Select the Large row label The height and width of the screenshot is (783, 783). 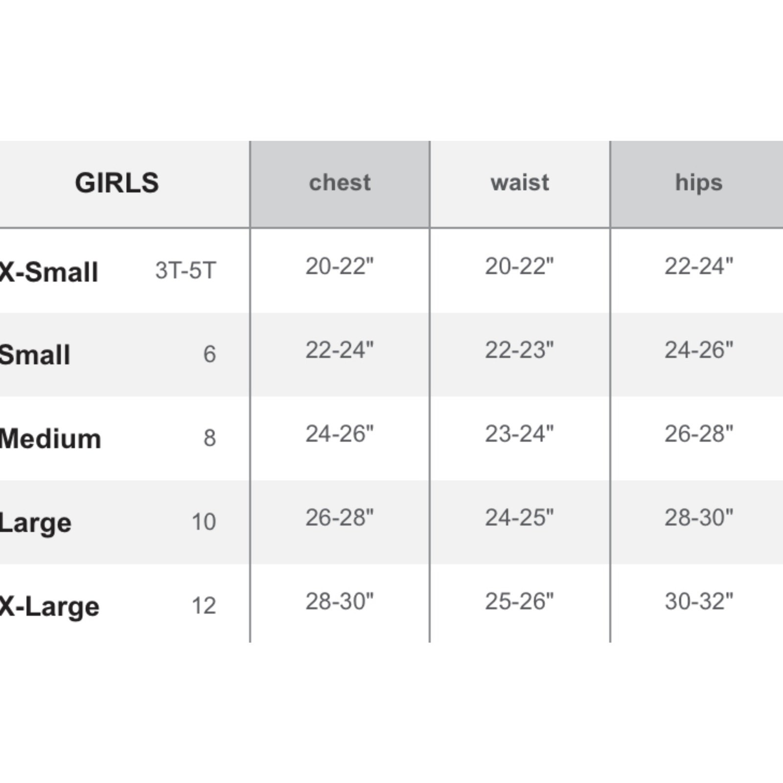(36, 523)
